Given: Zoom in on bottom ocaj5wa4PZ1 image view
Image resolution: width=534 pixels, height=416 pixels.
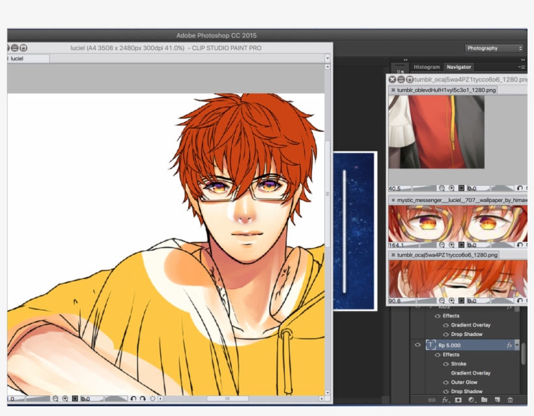Looking at the screenshot, I should [451, 301].
